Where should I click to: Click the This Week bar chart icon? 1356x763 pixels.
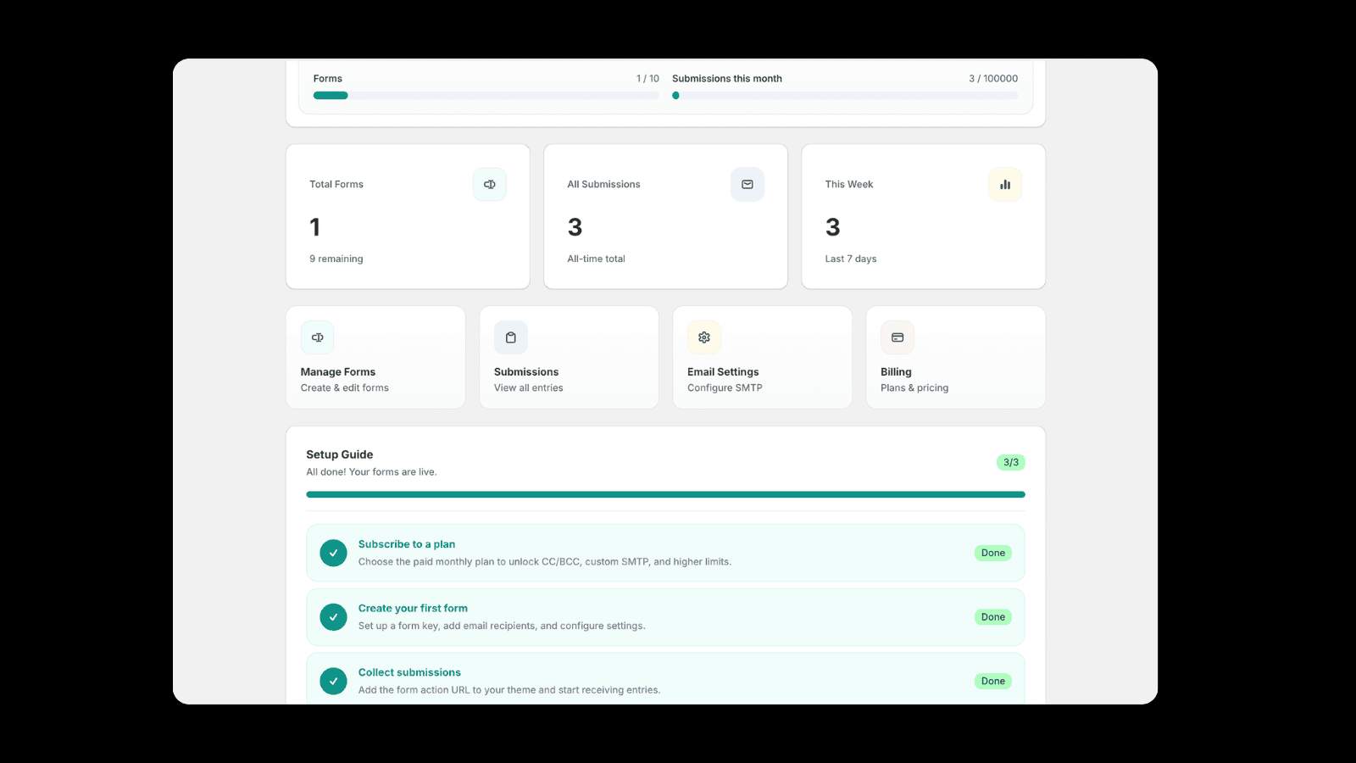click(1005, 184)
